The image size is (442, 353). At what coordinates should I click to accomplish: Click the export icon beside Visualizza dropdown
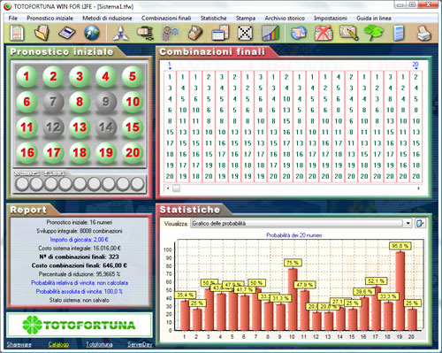click(420, 223)
